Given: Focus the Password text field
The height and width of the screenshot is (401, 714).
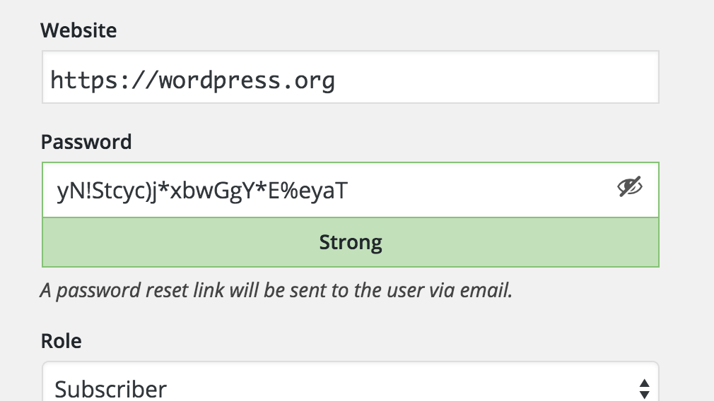Looking at the screenshot, I should 318,190.
